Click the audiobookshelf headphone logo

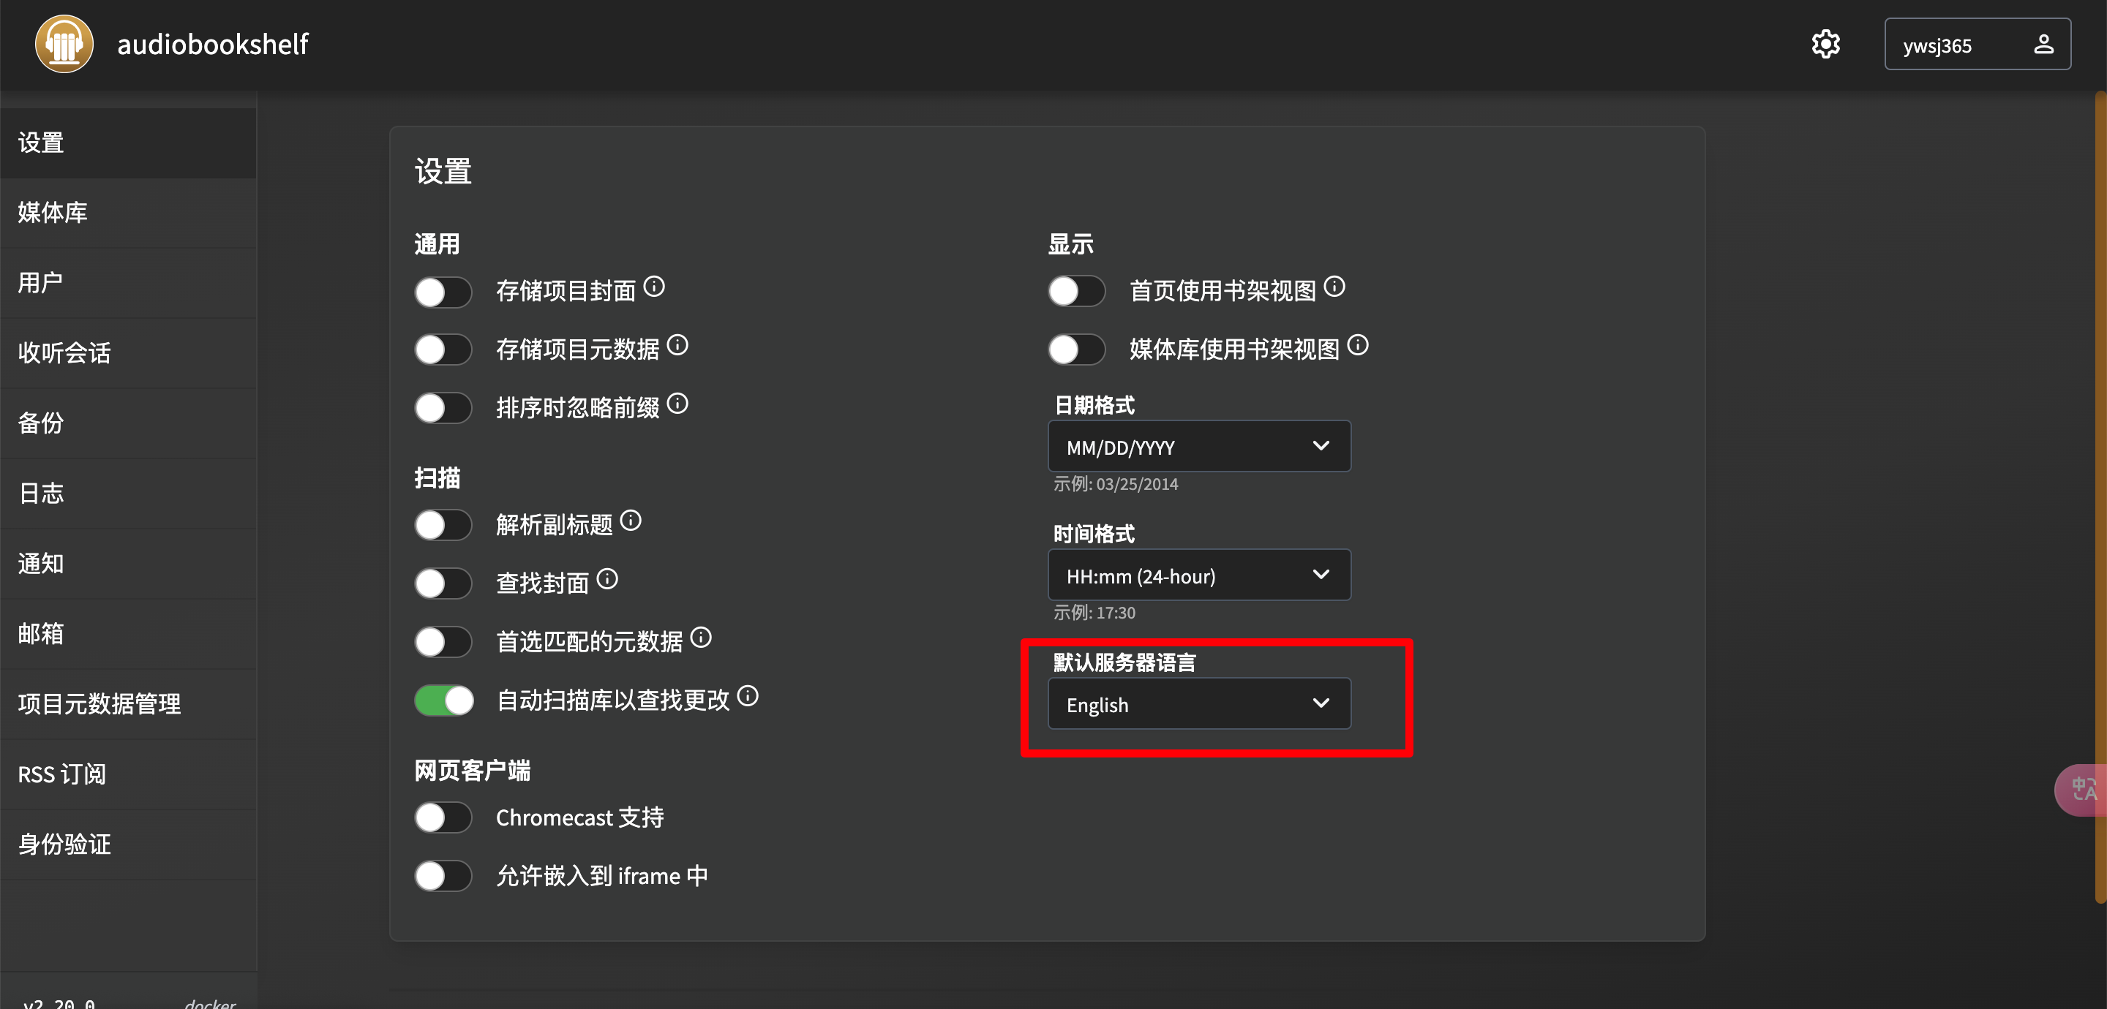[64, 44]
